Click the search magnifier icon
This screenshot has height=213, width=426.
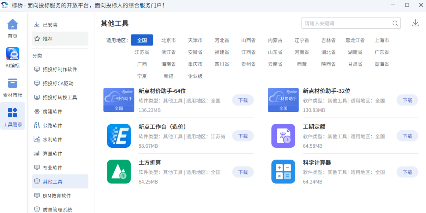tap(395, 23)
